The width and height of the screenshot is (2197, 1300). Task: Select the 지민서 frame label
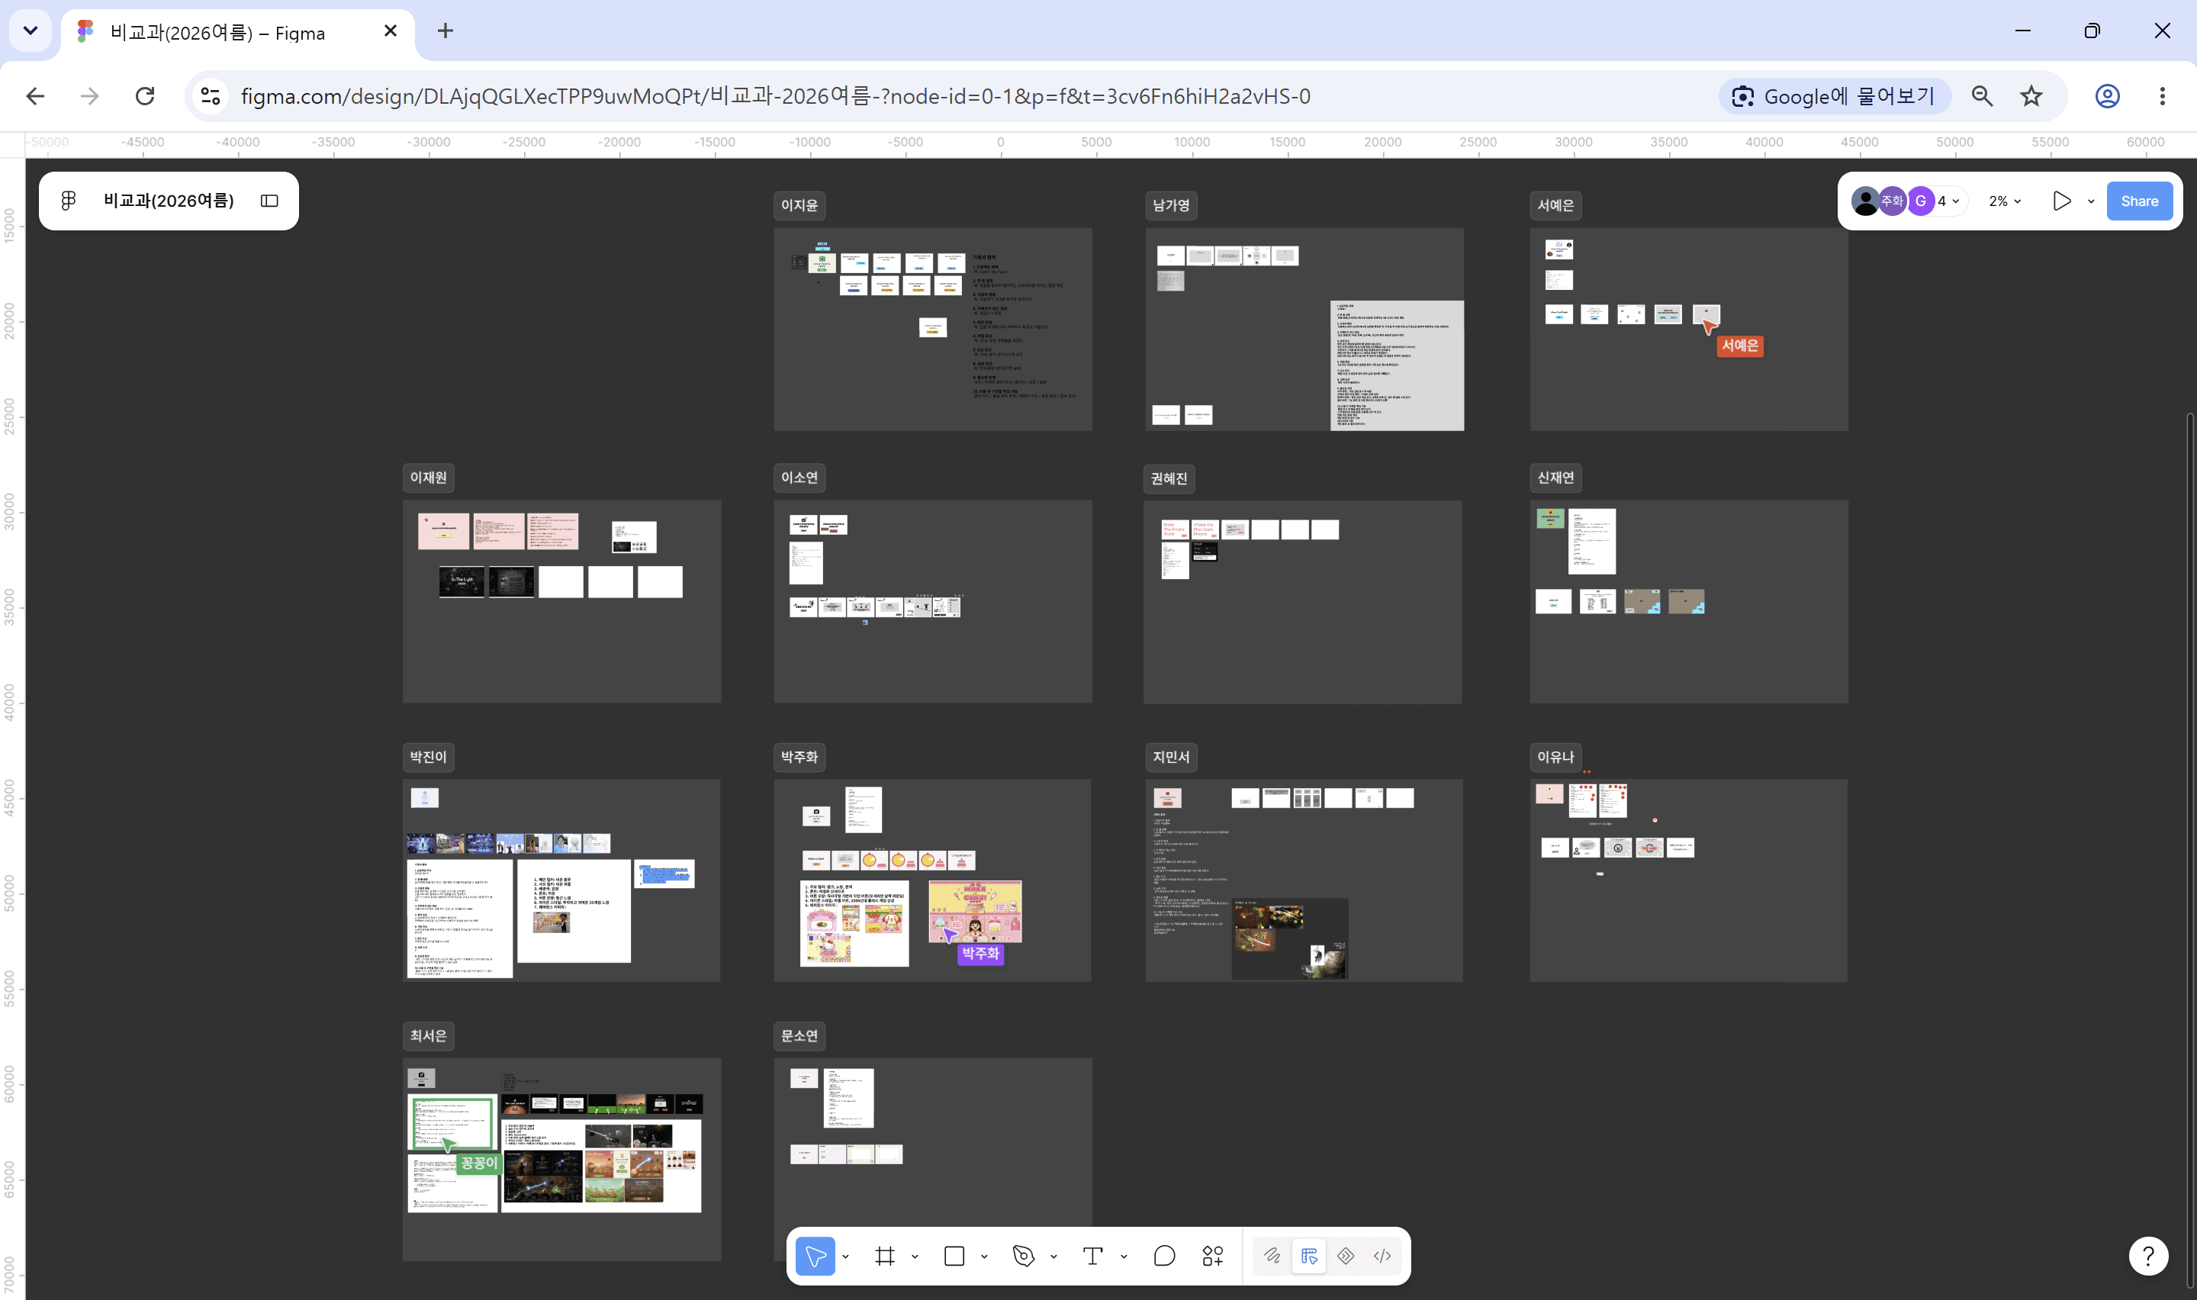pyautogui.click(x=1171, y=757)
